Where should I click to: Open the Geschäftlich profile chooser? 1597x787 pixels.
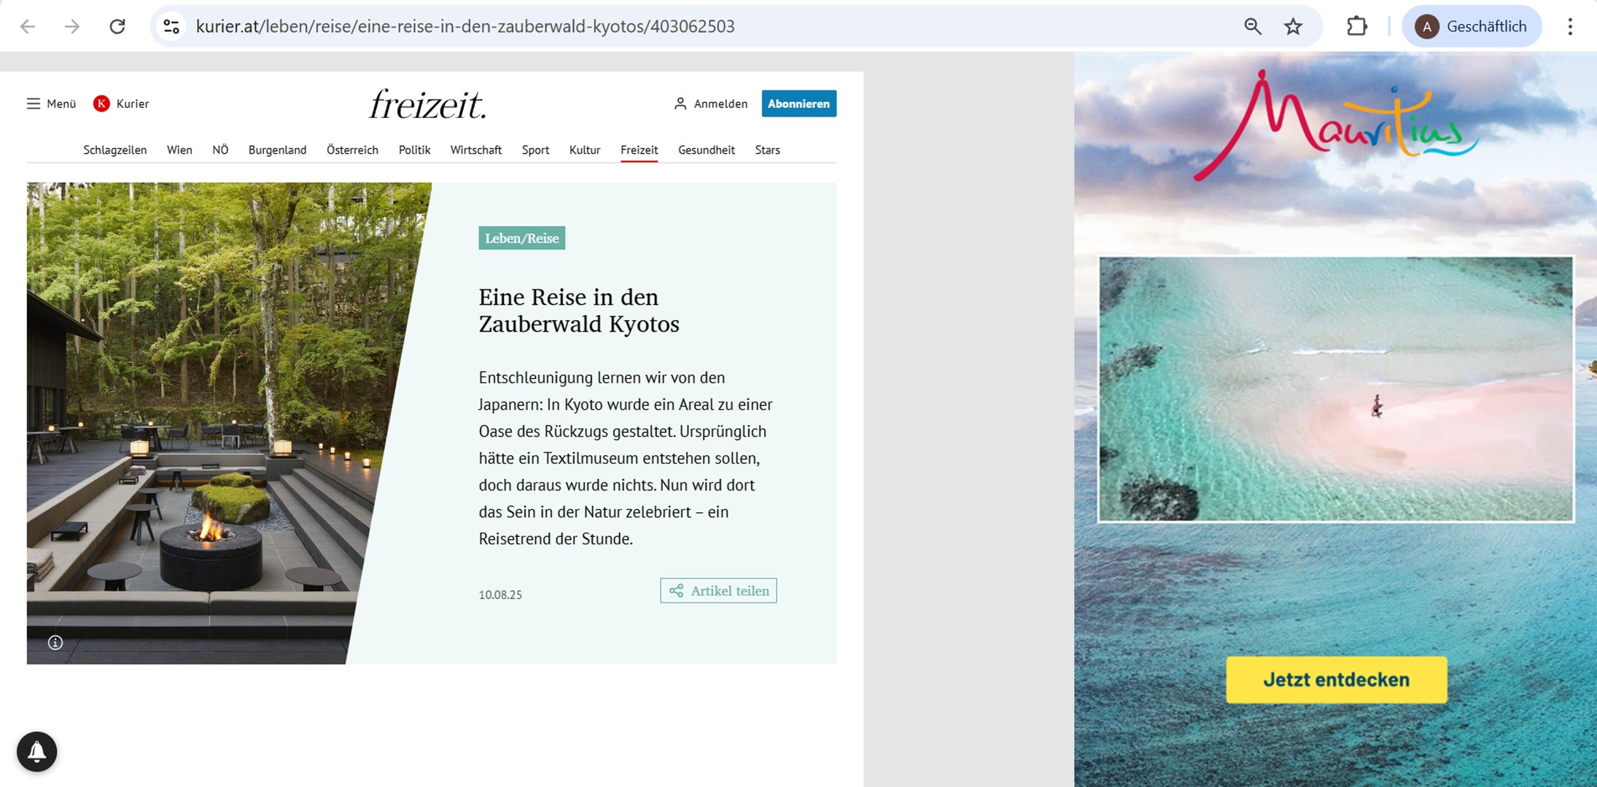click(x=1472, y=26)
